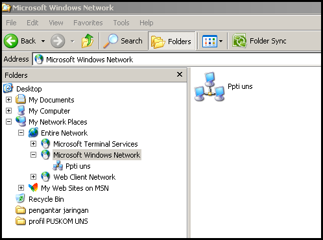Screen dimensions: 323x240
Task: Launch the Folder Sync toolbar icon
Action: (x=239, y=40)
